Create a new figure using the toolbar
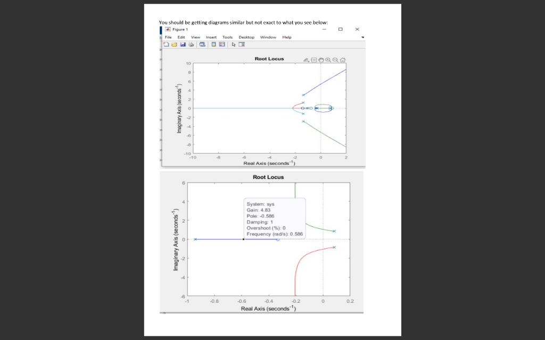Screen dimensions: 545x340 coord(166,44)
